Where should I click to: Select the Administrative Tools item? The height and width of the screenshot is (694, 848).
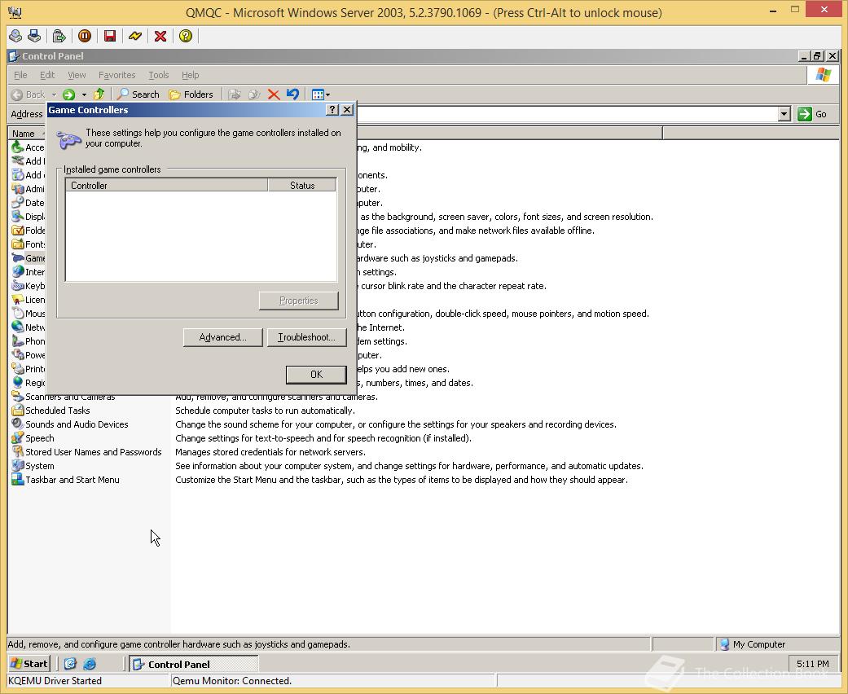(29, 189)
